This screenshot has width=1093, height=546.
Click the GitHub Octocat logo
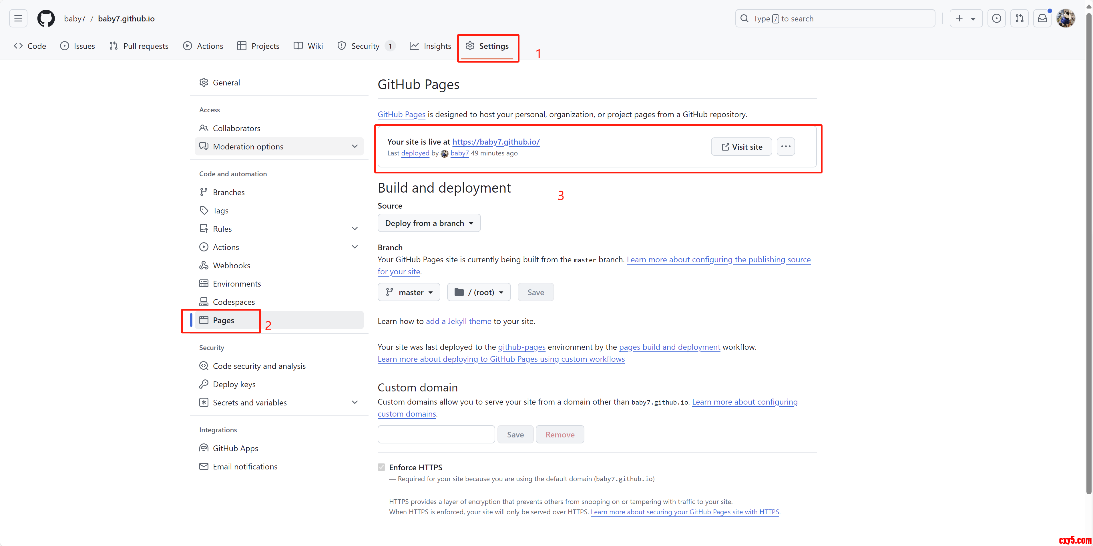point(46,18)
